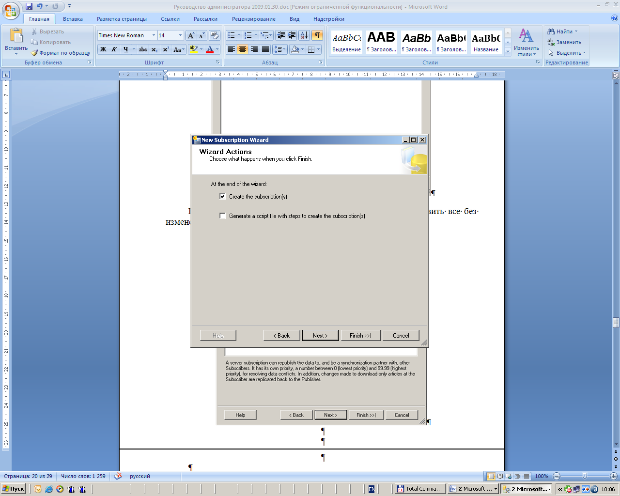This screenshot has height=496, width=620.
Task: Apply strikethrough formatting
Action: [x=143, y=49]
